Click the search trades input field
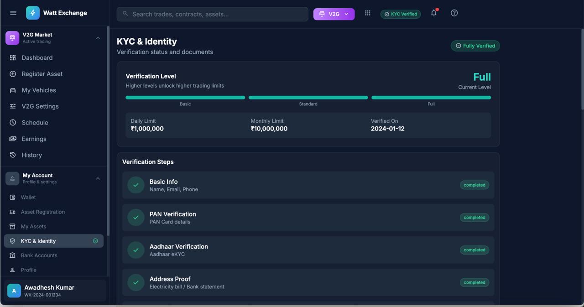This screenshot has height=307, width=584. tap(212, 14)
